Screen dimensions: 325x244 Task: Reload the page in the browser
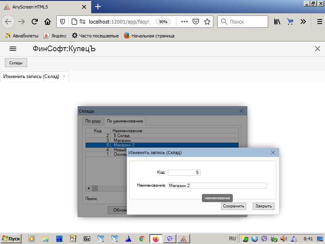[35, 22]
